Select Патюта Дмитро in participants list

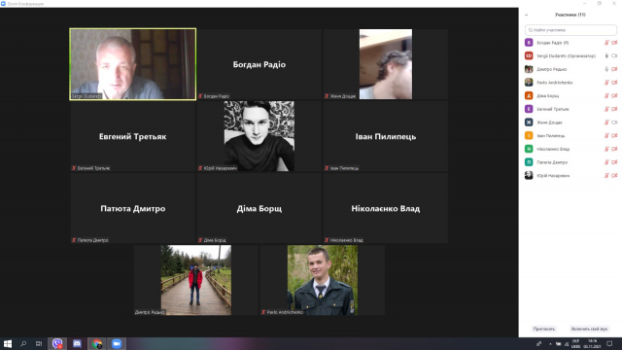tap(570, 162)
